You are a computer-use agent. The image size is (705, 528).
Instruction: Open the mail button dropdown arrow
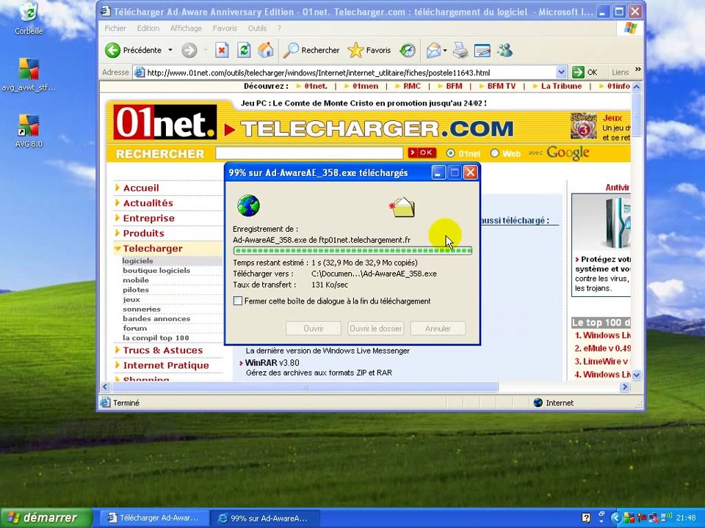tap(445, 51)
